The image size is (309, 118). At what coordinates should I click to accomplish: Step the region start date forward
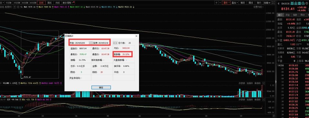tap(92, 43)
